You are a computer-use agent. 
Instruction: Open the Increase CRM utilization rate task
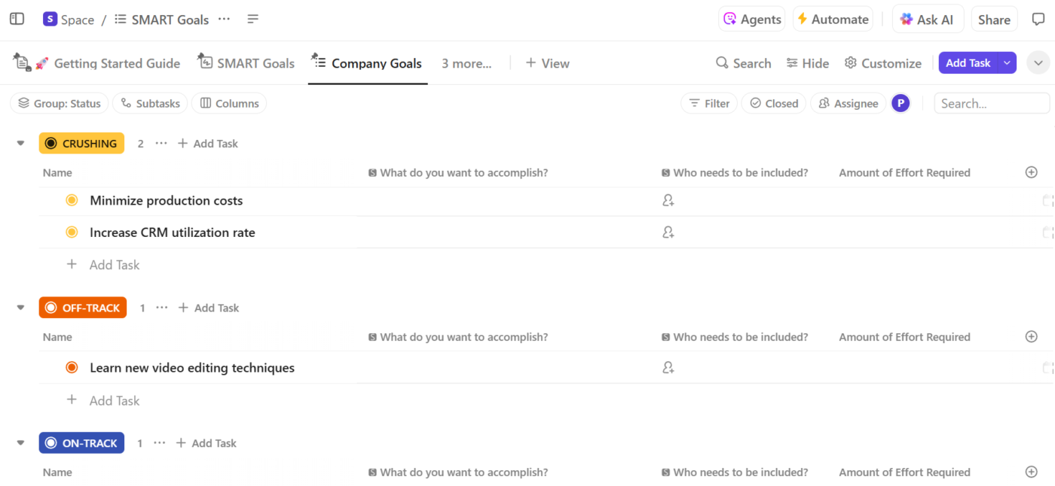[x=173, y=232]
